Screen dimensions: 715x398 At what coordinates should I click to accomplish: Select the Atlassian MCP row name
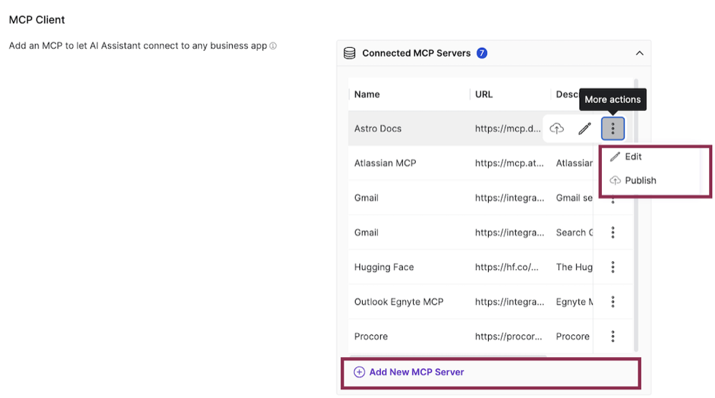pos(385,163)
